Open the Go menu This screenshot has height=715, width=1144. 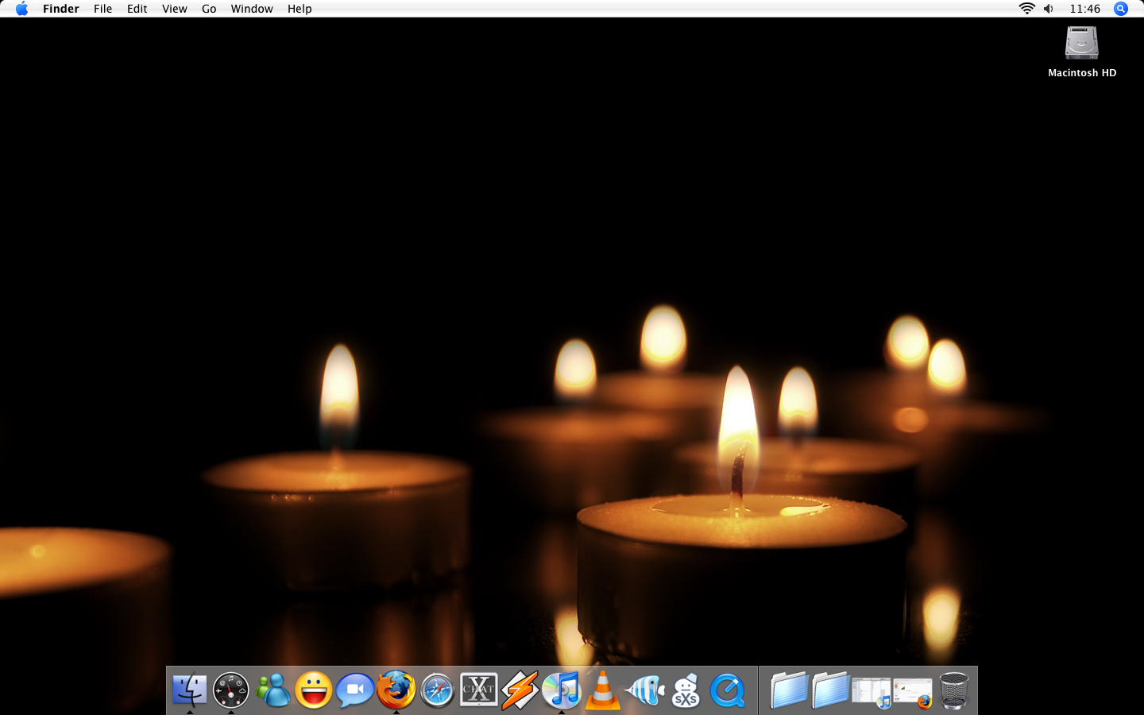point(209,9)
